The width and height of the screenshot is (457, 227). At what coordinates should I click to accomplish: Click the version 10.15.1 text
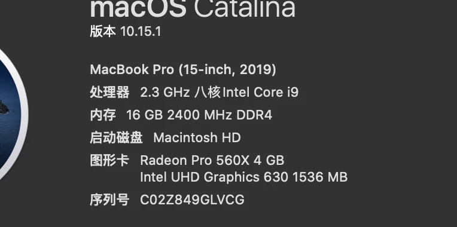click(141, 32)
